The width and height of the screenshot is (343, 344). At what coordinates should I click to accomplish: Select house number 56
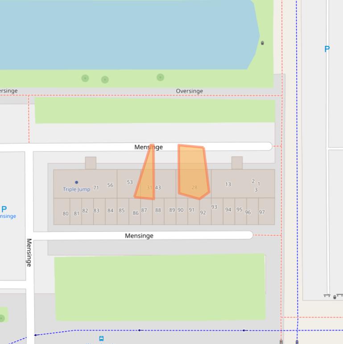[x=110, y=185]
